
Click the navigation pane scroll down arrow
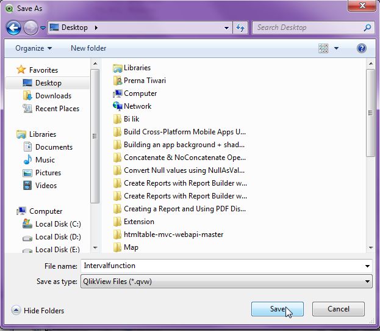pos(95,248)
